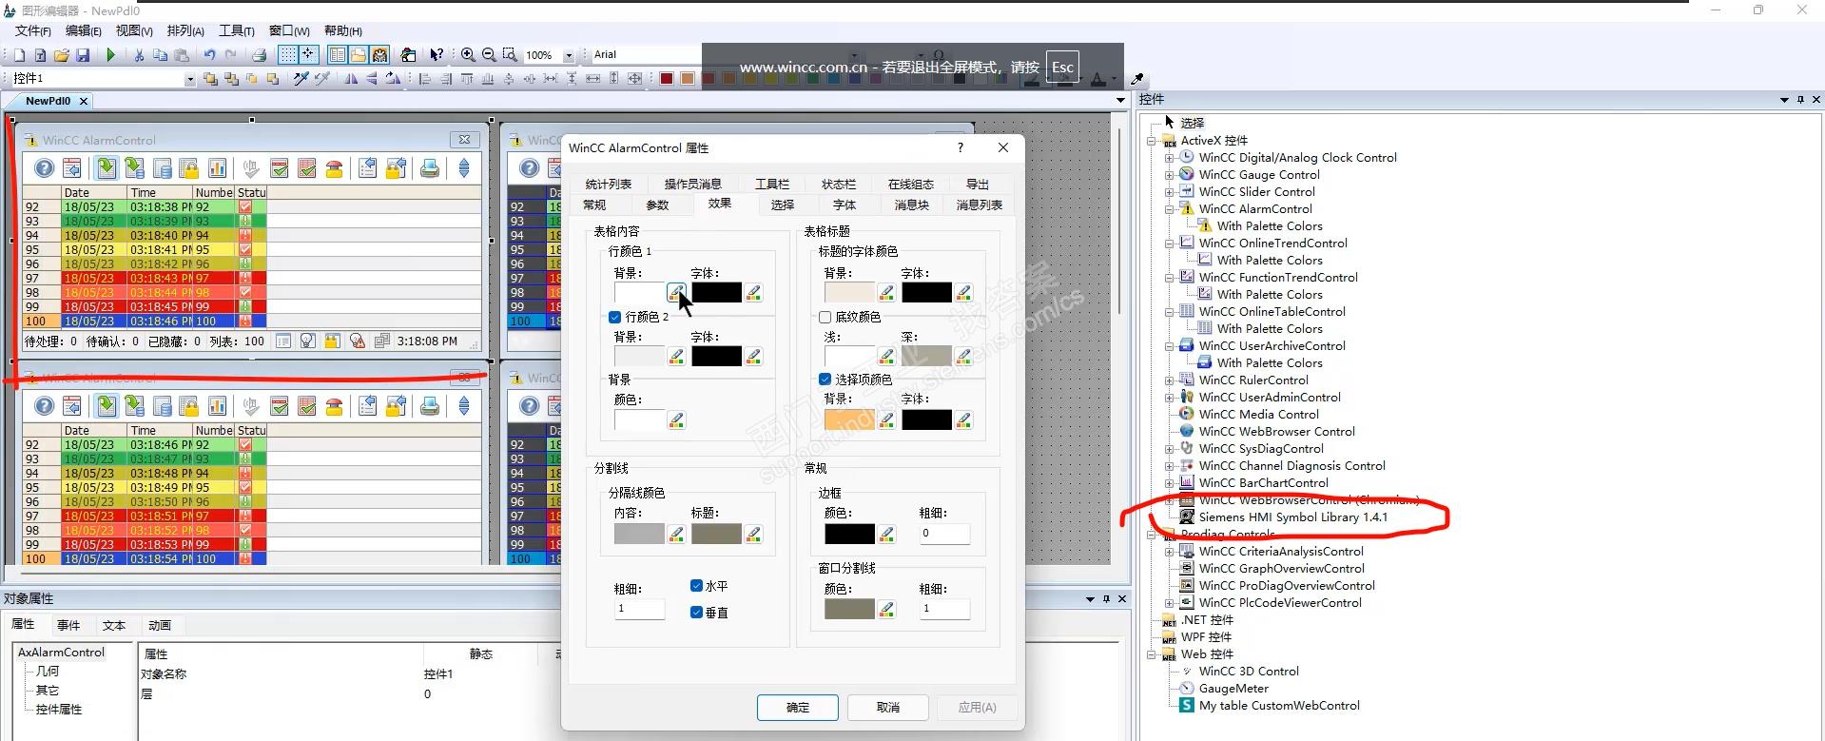Select Siemens HMI Symbol Library 1.4.1

(1292, 517)
